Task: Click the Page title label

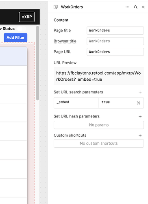Action: (x=62, y=31)
